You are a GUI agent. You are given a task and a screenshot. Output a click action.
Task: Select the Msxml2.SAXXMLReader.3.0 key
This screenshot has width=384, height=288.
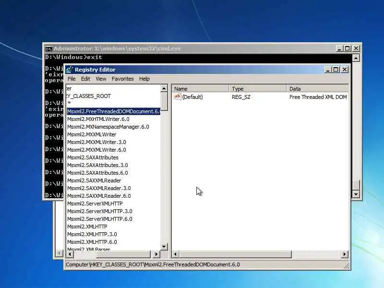[x=99, y=188]
